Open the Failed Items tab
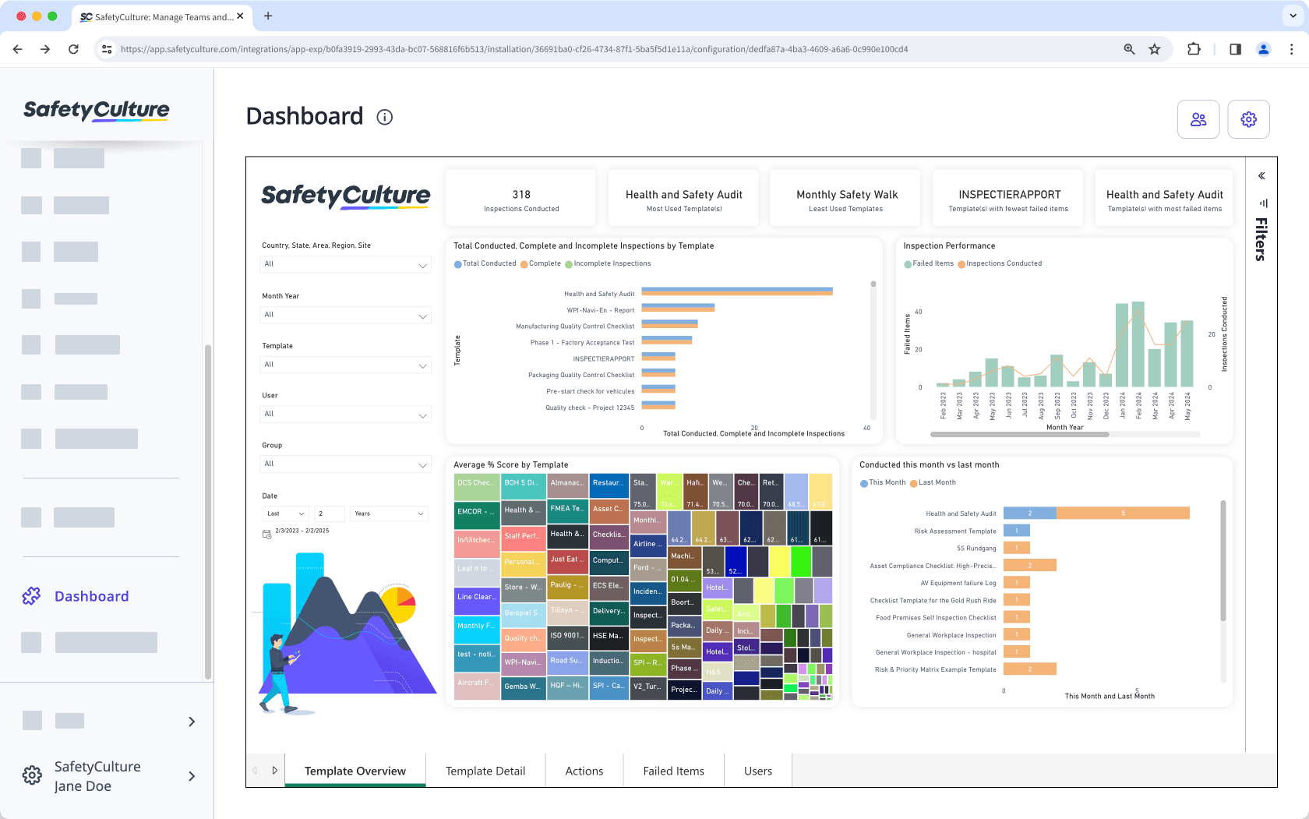The height and width of the screenshot is (819, 1309). [673, 771]
